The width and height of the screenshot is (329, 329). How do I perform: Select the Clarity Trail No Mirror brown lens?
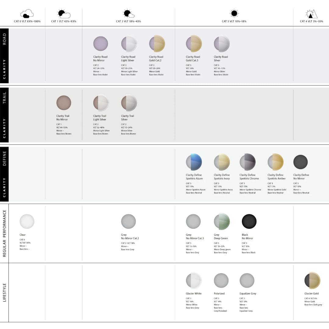click(64, 103)
